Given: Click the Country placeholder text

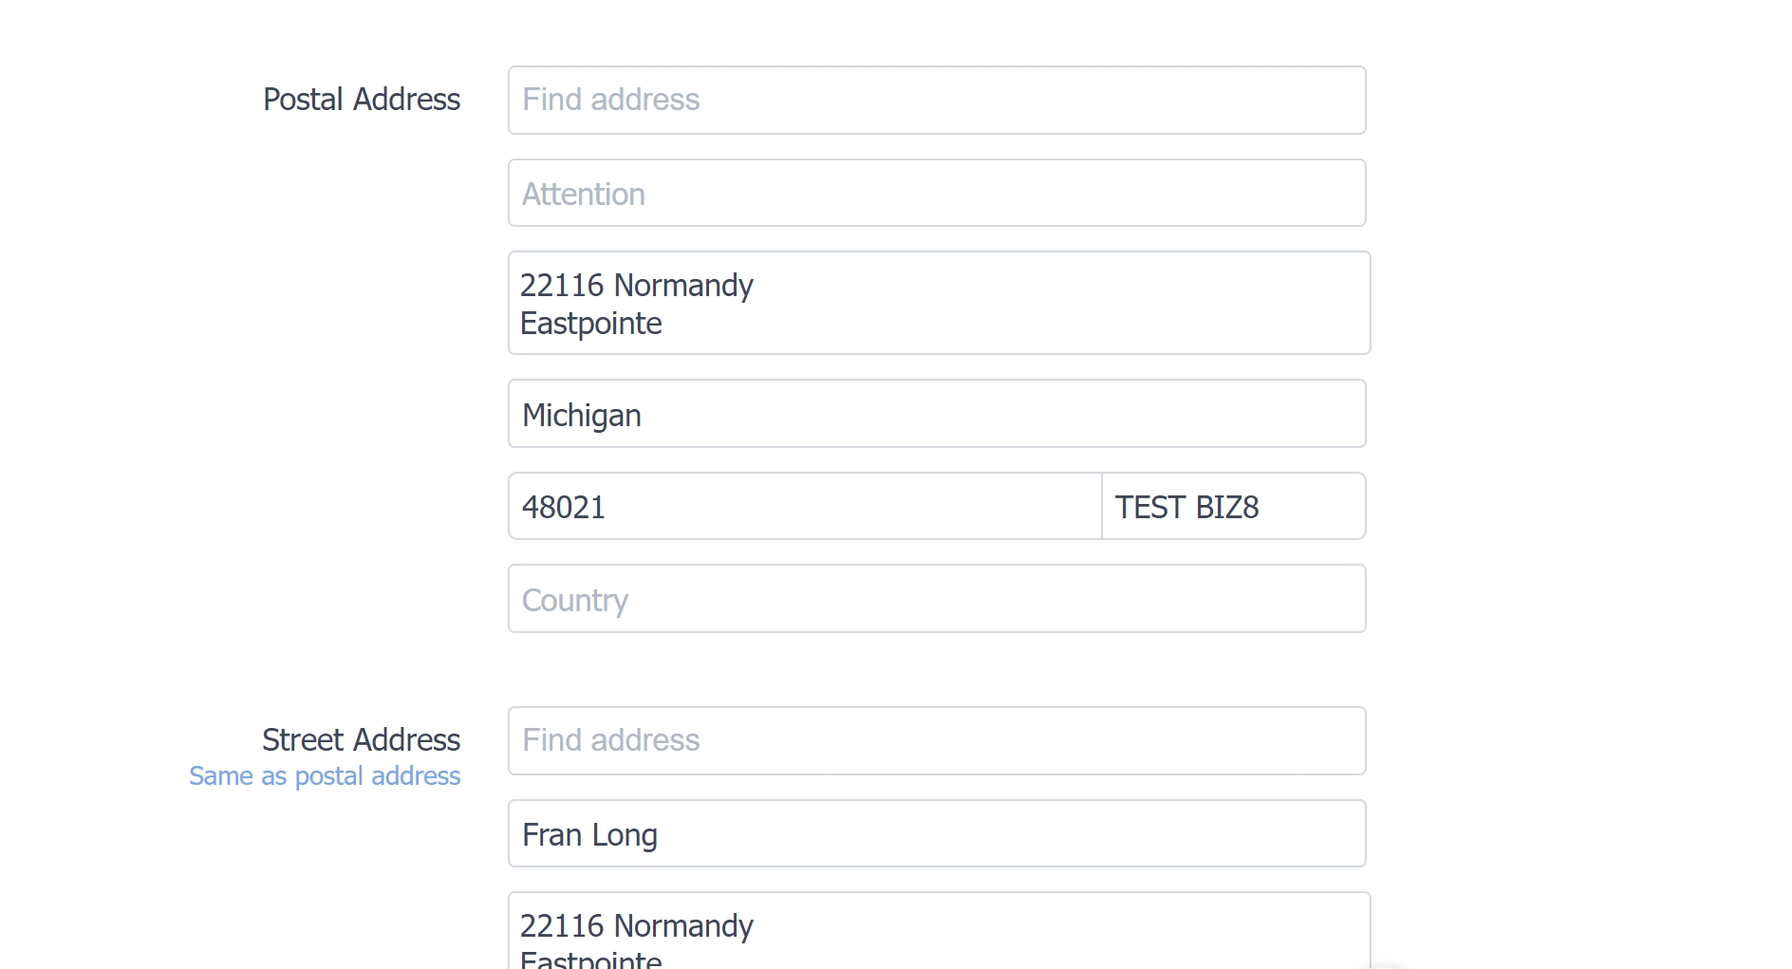Looking at the screenshot, I should click(x=575, y=601).
